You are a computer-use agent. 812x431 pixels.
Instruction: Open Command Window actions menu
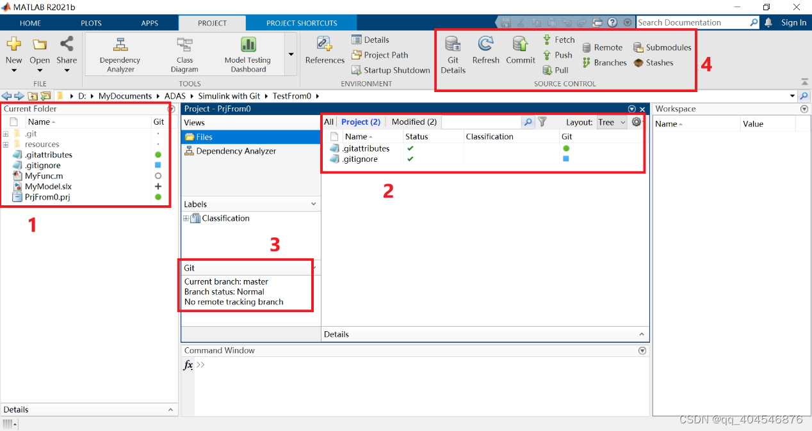642,351
